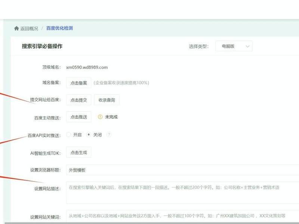
Task: Click the 百度主动推送 label
Action: [47, 118]
